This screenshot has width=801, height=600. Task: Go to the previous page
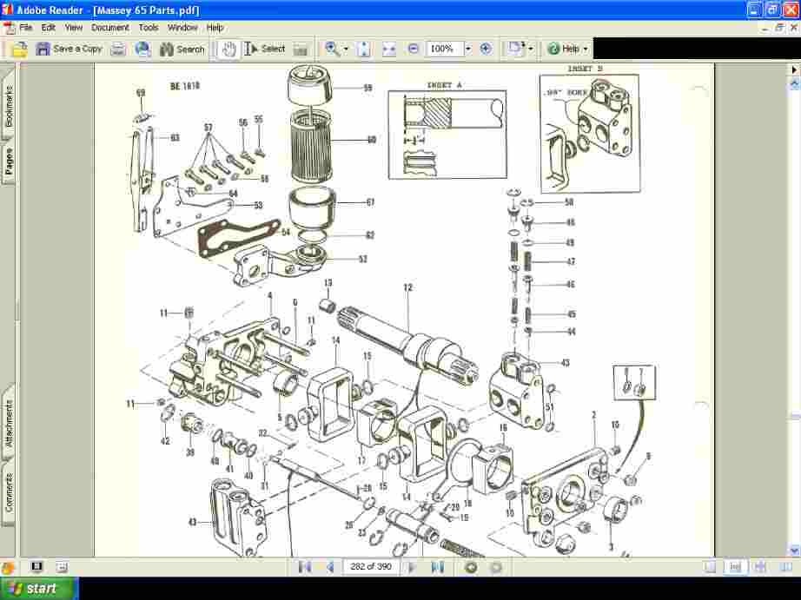(329, 567)
